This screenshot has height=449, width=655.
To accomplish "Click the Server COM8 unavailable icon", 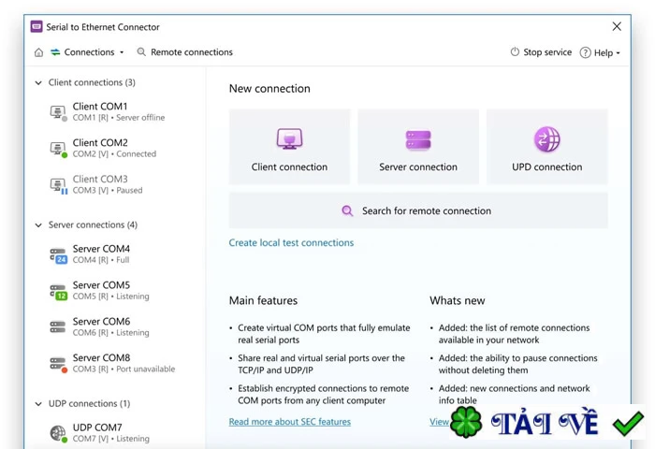I will (x=58, y=363).
